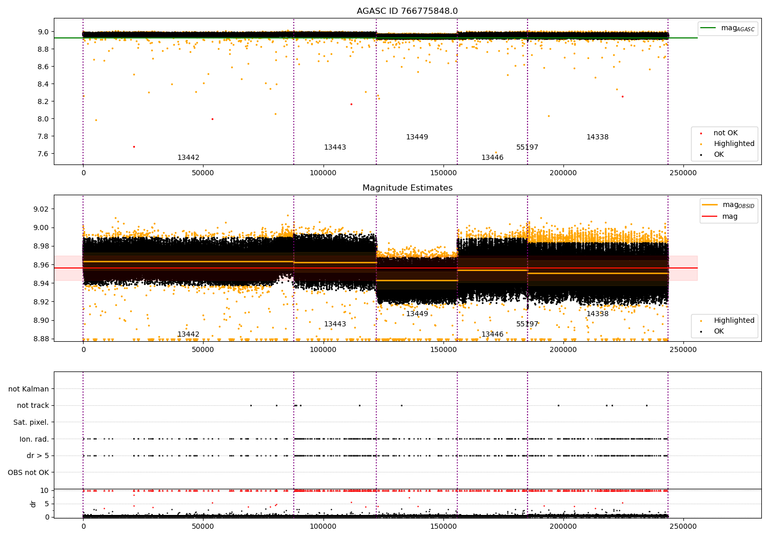This screenshot has height=538, width=769.
Task: Click the 13446 label in middle plot
Action: (x=492, y=335)
